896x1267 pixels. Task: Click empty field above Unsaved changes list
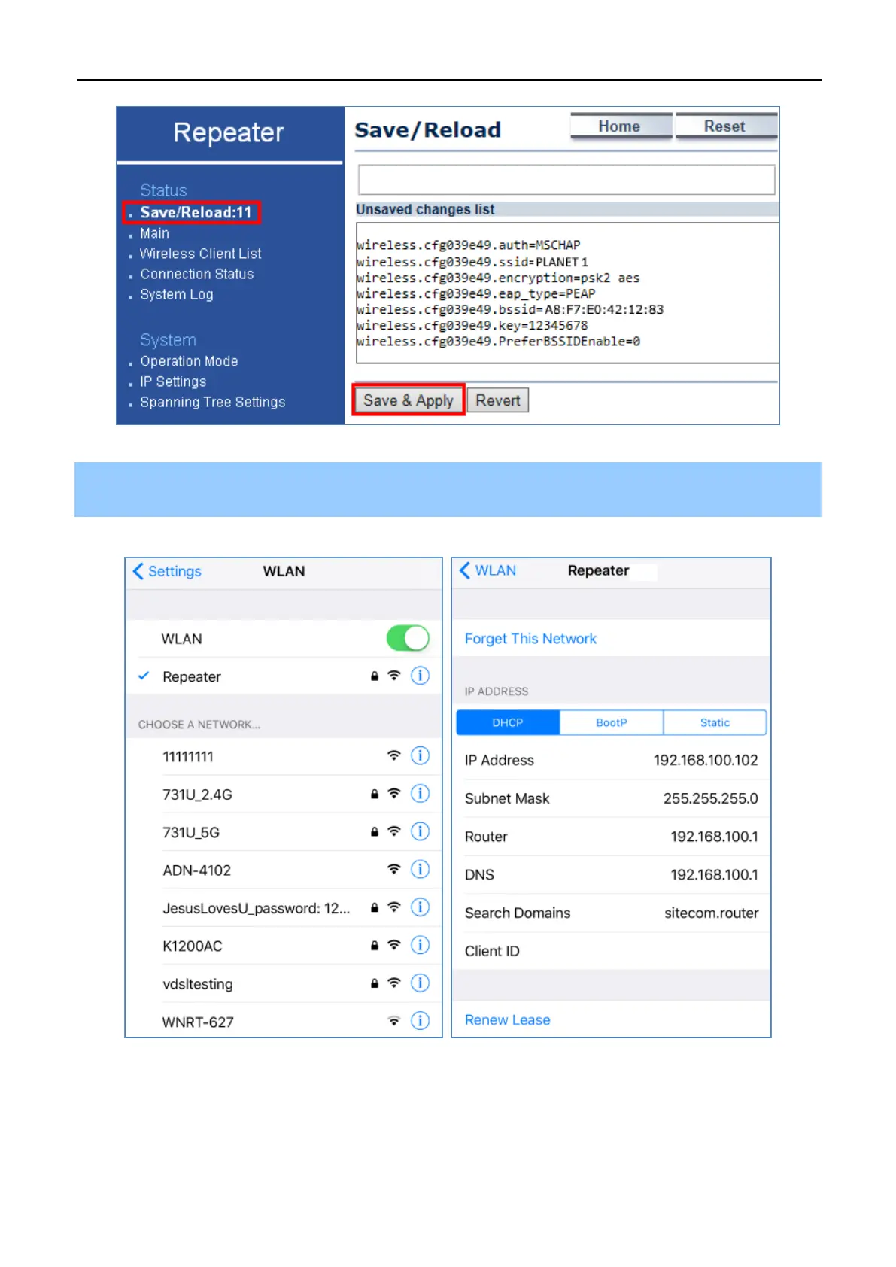point(566,180)
